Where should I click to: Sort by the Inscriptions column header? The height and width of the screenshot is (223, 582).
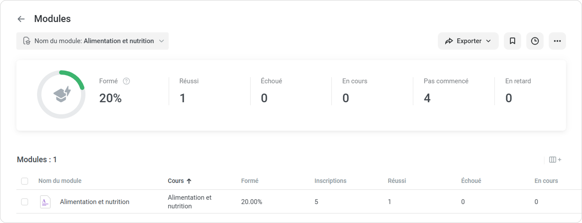click(x=330, y=181)
